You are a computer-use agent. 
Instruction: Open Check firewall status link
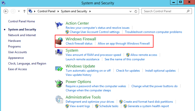click(x=79, y=43)
